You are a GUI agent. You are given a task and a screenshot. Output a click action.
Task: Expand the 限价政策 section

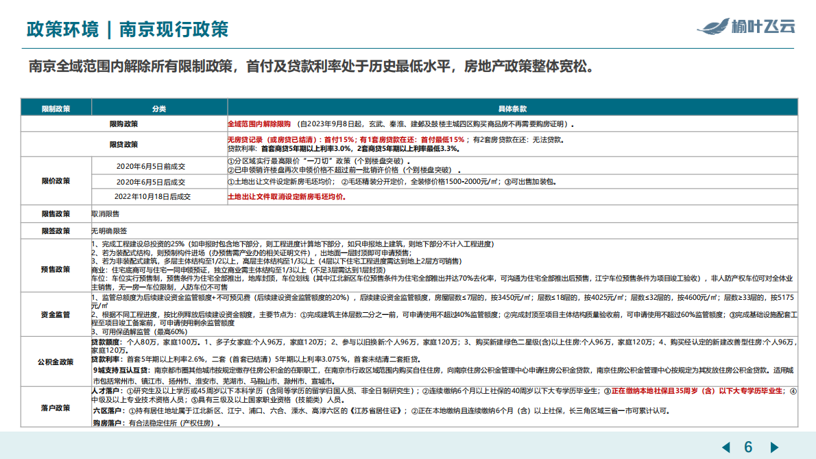click(x=58, y=182)
